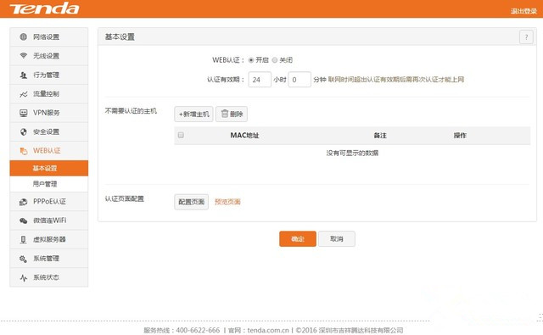
Task: Click the monitor icon beside VPN服务
Action: click(23, 113)
